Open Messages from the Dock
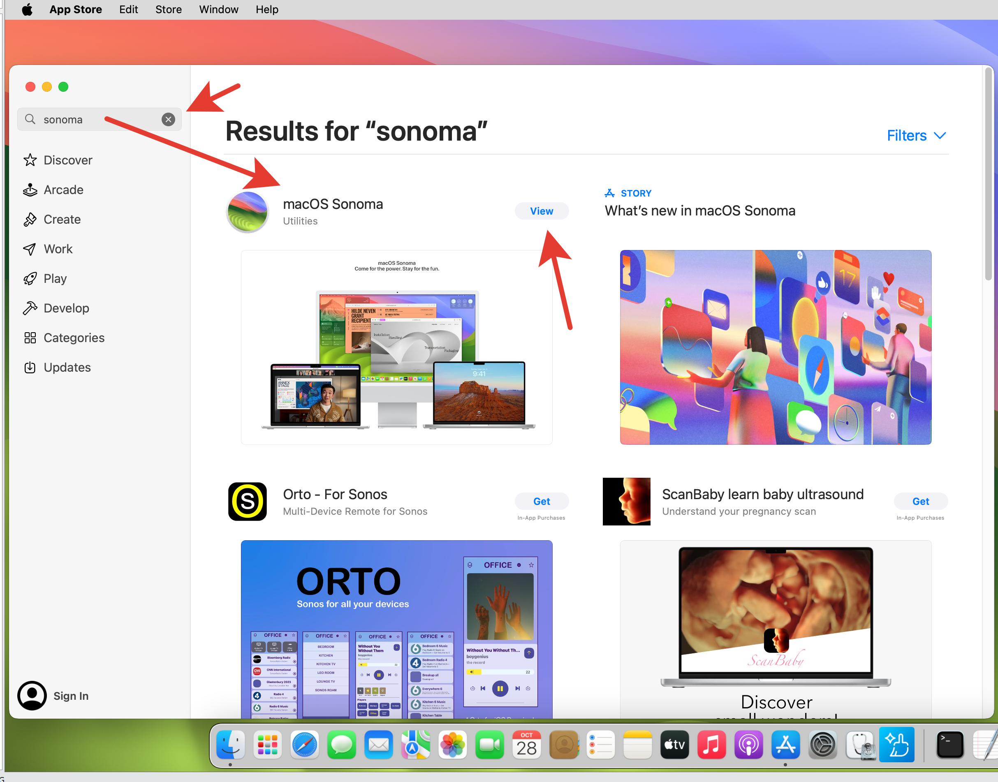Image resolution: width=998 pixels, height=782 pixels. pyautogui.click(x=342, y=745)
